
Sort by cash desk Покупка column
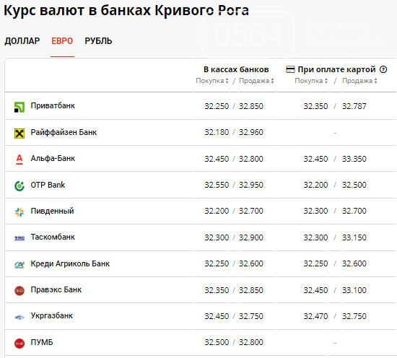pos(212,81)
